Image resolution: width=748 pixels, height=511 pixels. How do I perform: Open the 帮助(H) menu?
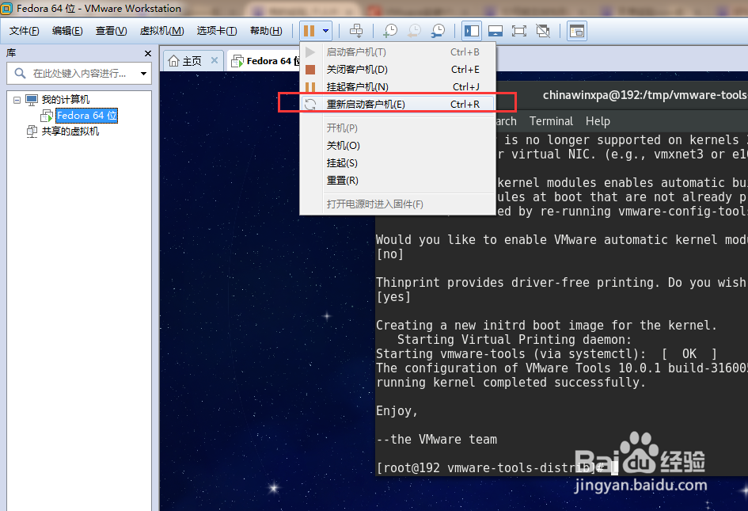[x=266, y=31]
